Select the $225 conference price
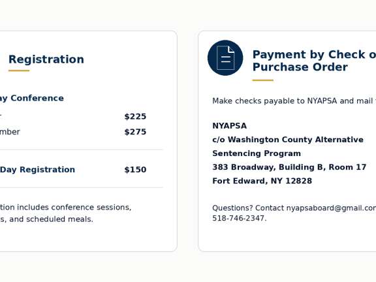 click(135, 117)
